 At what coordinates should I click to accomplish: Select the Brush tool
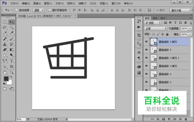click(x=12, y=39)
